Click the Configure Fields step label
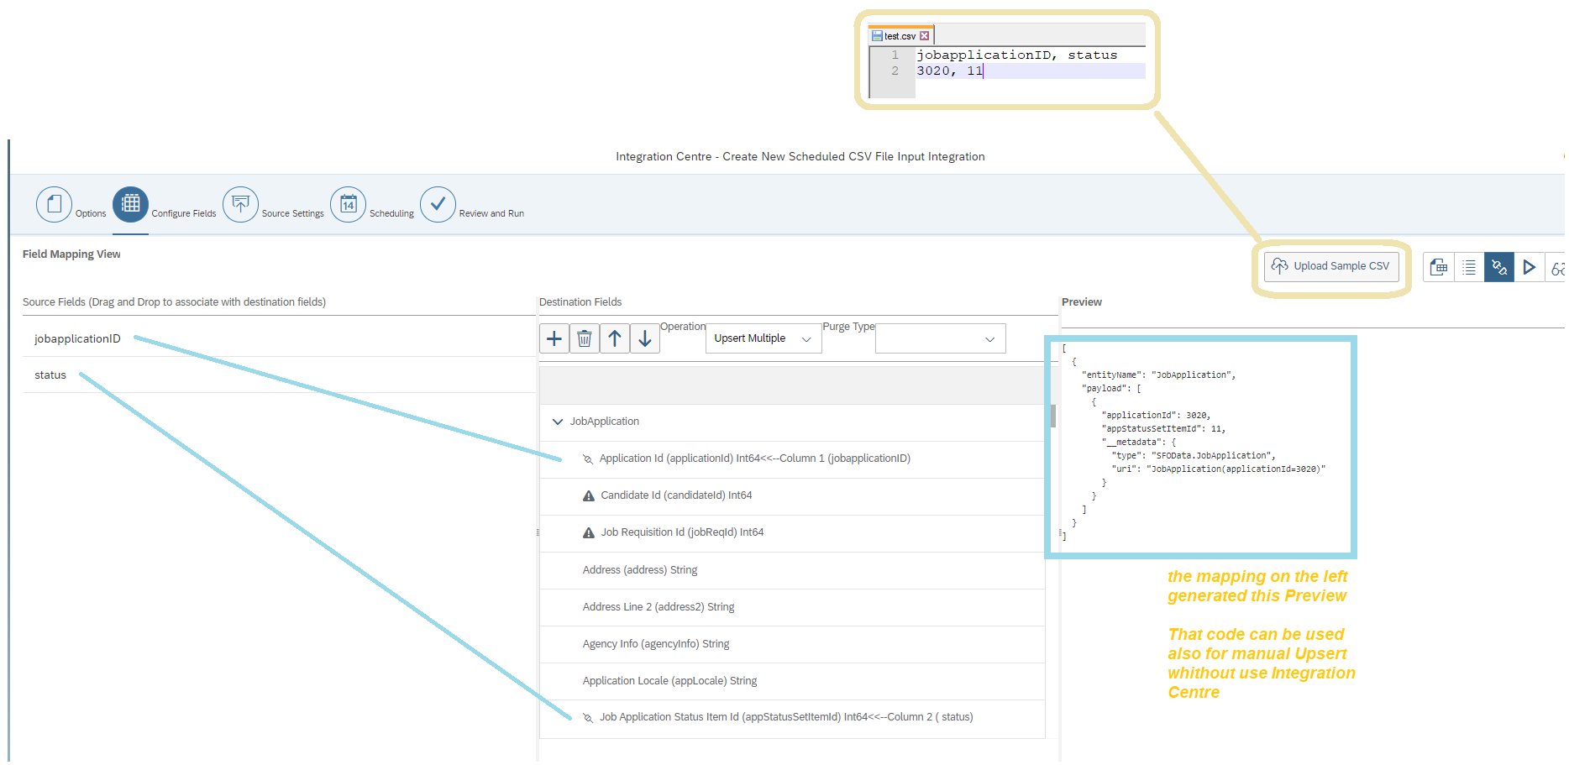The width and height of the screenshot is (1569, 765). [x=184, y=213]
